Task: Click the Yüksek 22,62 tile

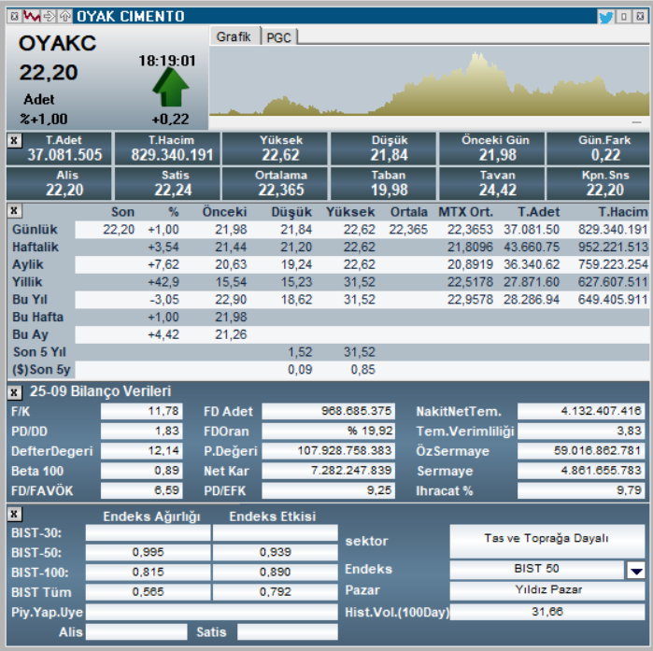Action: (x=276, y=149)
